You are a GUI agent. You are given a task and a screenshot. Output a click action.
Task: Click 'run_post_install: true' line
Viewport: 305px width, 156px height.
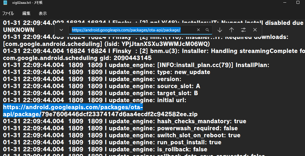click(x=112, y=142)
